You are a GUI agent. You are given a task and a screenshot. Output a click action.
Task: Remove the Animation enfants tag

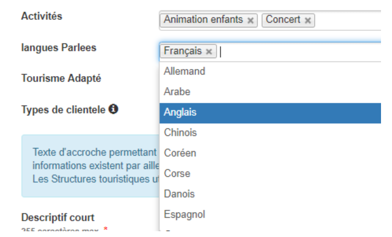coord(250,20)
